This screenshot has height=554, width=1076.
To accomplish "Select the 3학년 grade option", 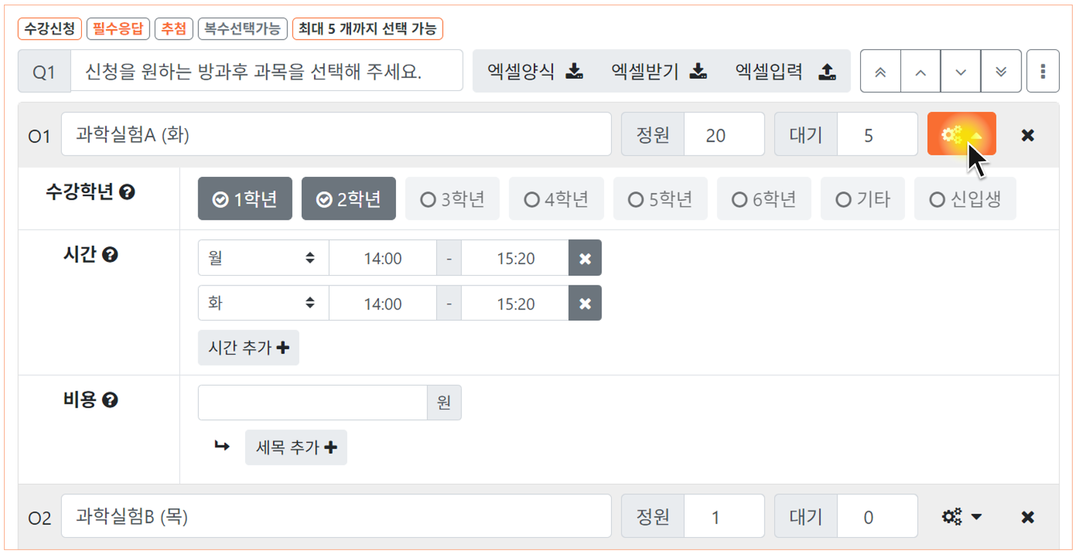I will [453, 199].
